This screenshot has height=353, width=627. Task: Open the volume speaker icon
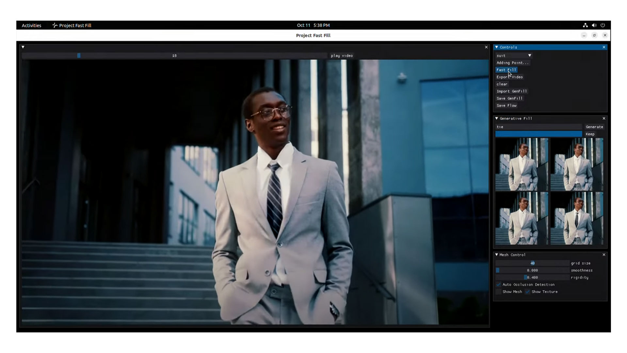594,25
